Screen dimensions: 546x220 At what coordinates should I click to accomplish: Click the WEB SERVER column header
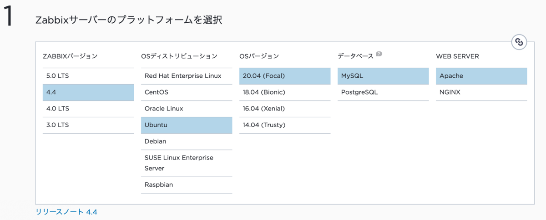click(457, 56)
